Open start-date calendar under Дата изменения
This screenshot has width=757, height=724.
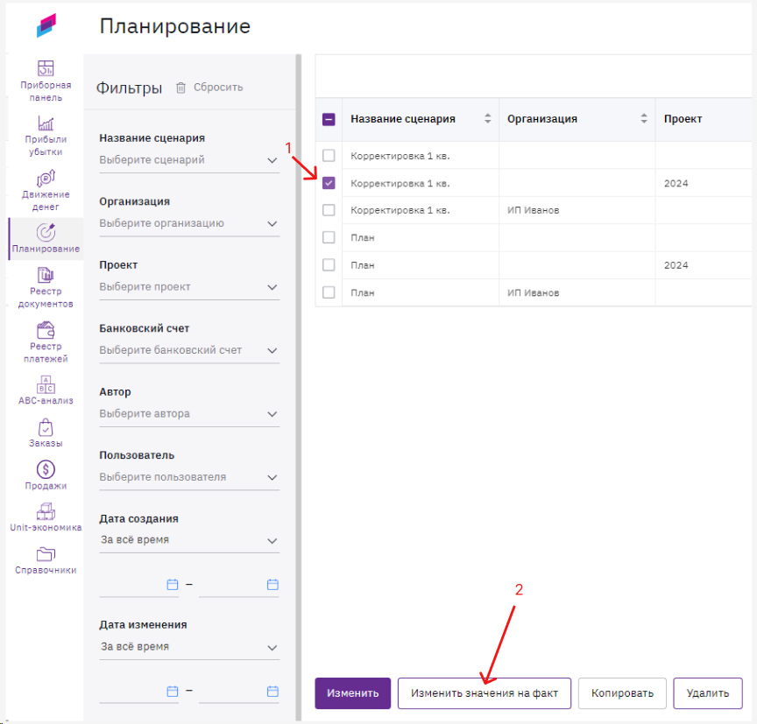pos(173,692)
